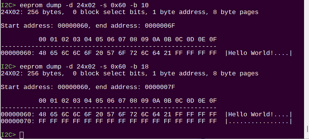Click the cursor block at the bottom I2C prompt
309x139 pixels.
[x=22, y=135]
